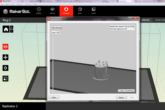Click the Replicator 2 printer label
This screenshot has height=110, width=165.
click(10, 106)
